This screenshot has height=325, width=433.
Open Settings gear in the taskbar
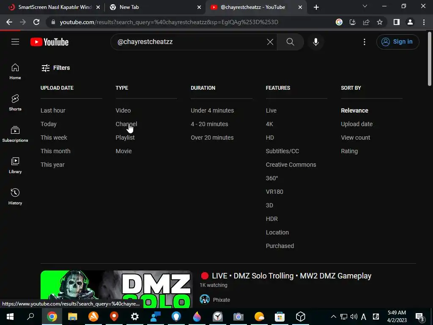pos(135,317)
